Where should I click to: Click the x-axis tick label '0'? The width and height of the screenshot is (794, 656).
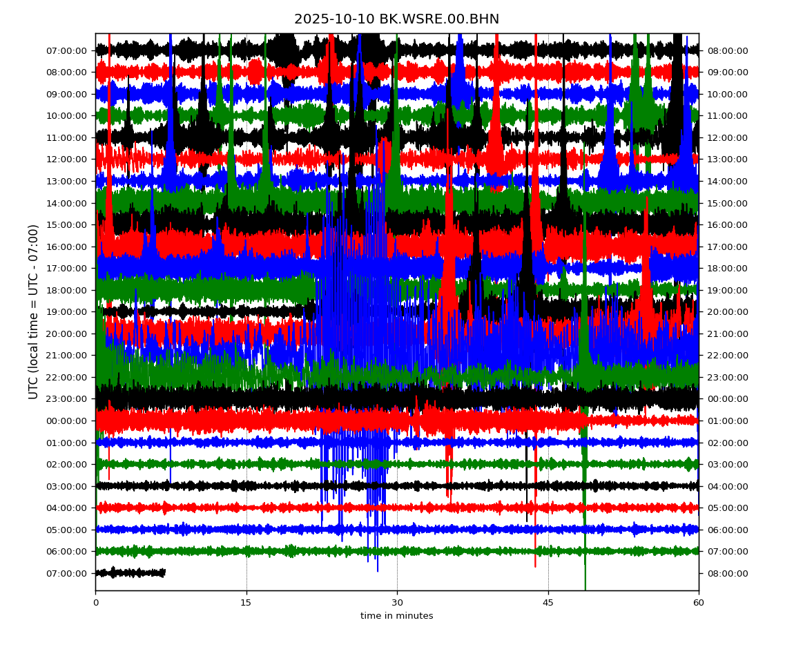tap(95, 603)
